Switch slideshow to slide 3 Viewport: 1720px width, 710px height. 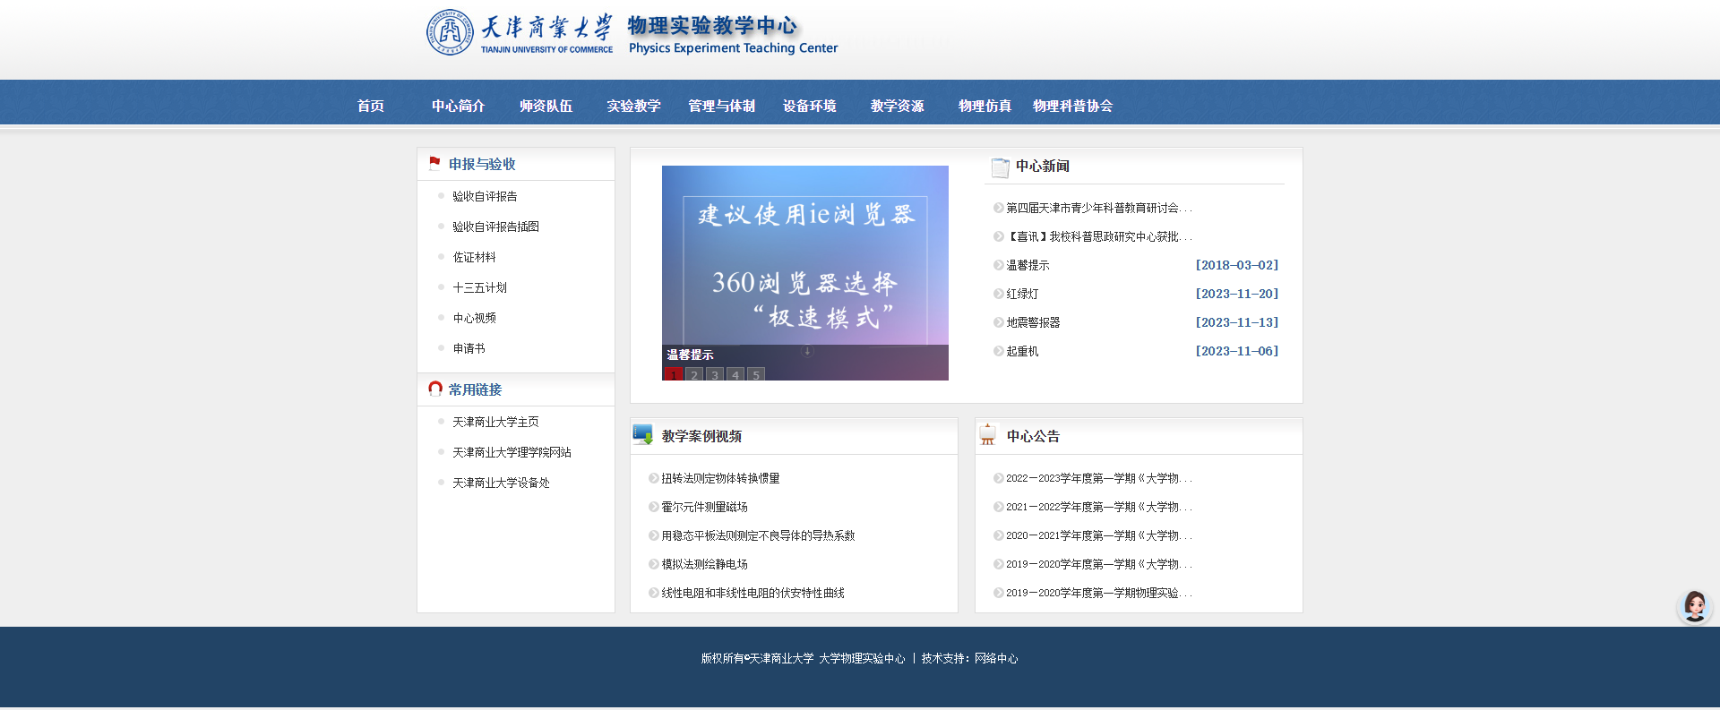point(715,374)
